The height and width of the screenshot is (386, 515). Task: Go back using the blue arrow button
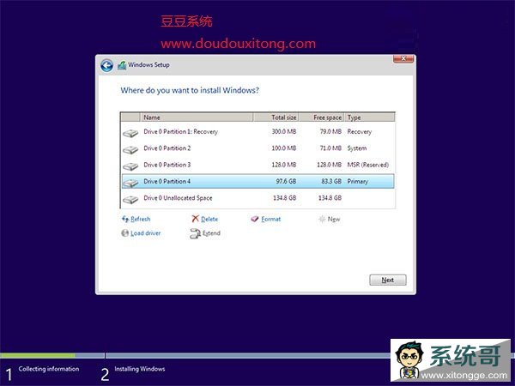106,66
